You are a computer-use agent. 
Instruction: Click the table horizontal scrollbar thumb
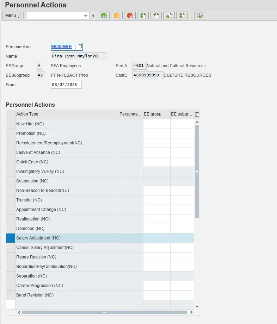[105, 312]
